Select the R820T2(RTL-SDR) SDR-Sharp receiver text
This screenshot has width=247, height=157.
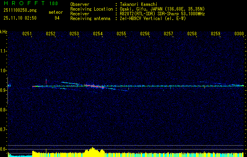tap(162, 14)
